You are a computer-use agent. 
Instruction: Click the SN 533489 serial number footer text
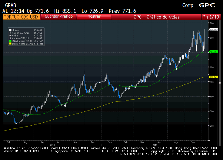127,154
